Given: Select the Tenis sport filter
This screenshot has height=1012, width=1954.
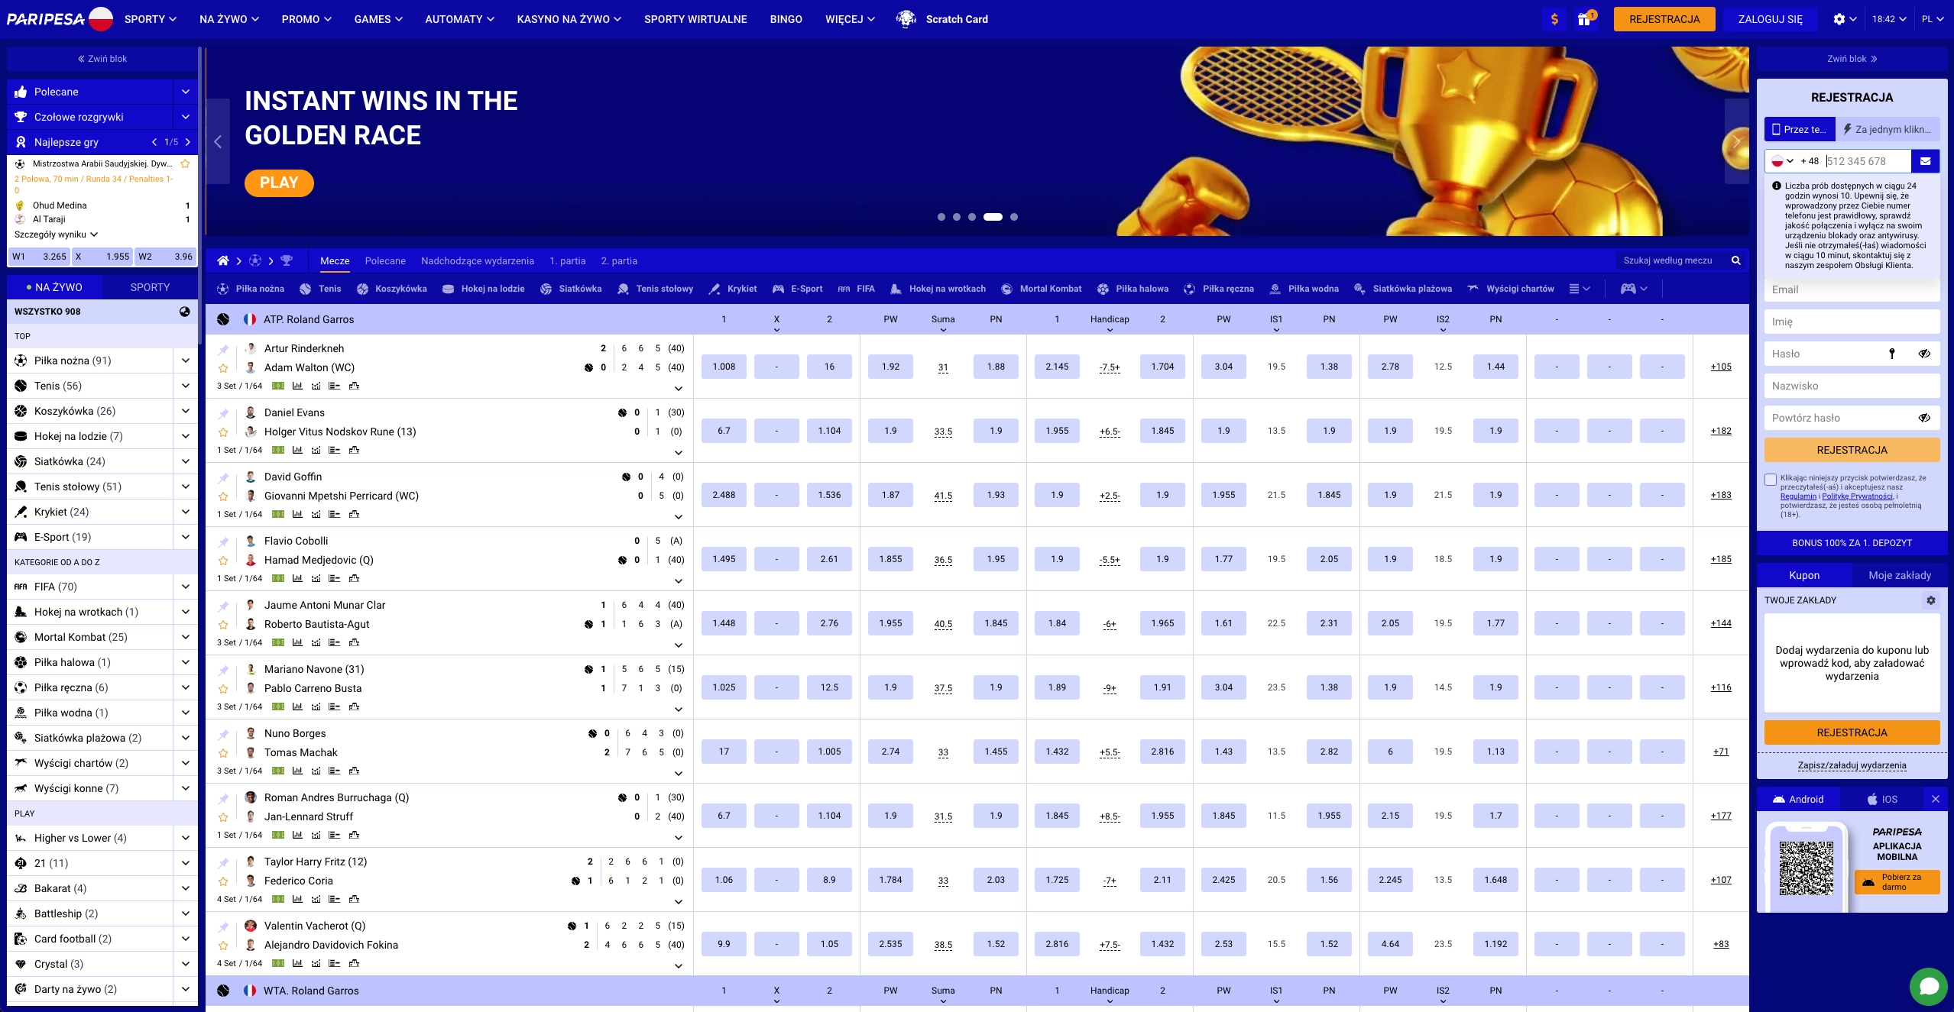Looking at the screenshot, I should 320,289.
